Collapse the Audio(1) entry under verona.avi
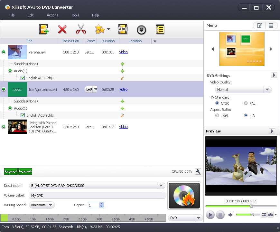 [x=10, y=71]
